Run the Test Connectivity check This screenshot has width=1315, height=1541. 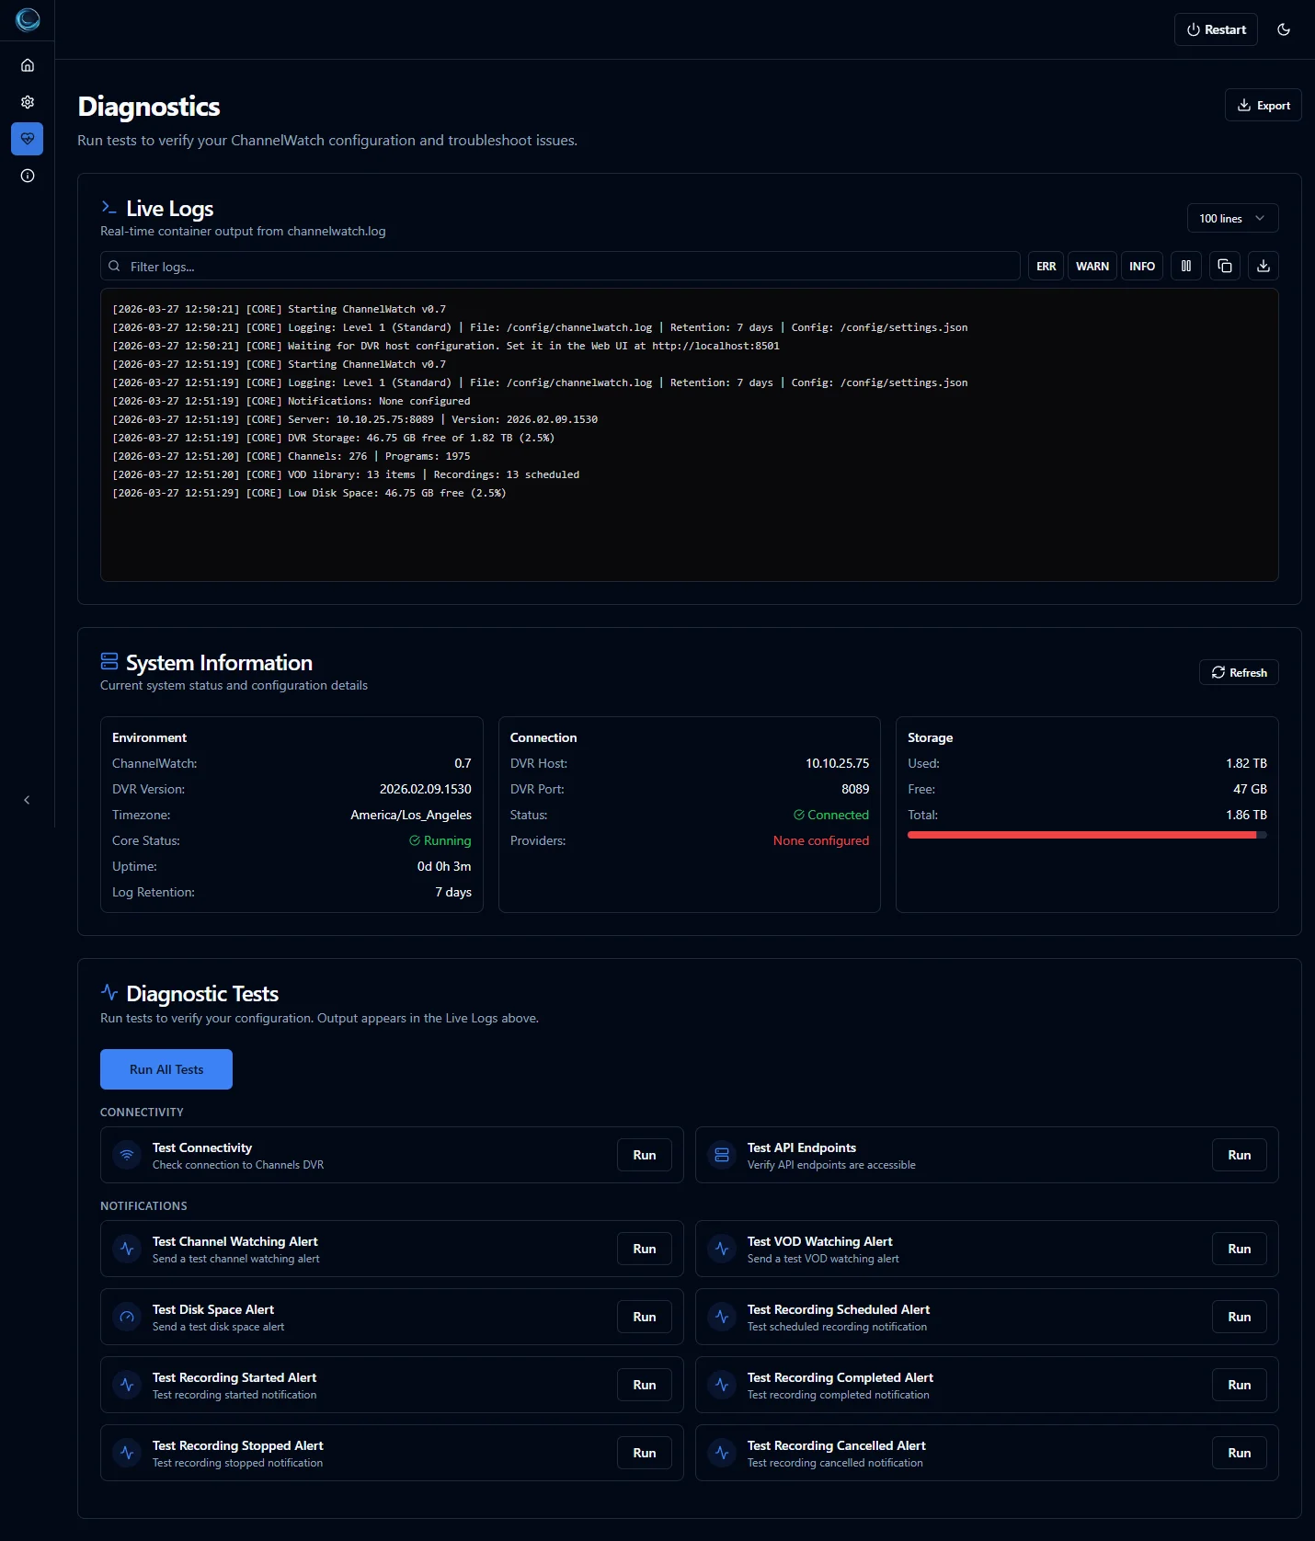click(x=645, y=1155)
